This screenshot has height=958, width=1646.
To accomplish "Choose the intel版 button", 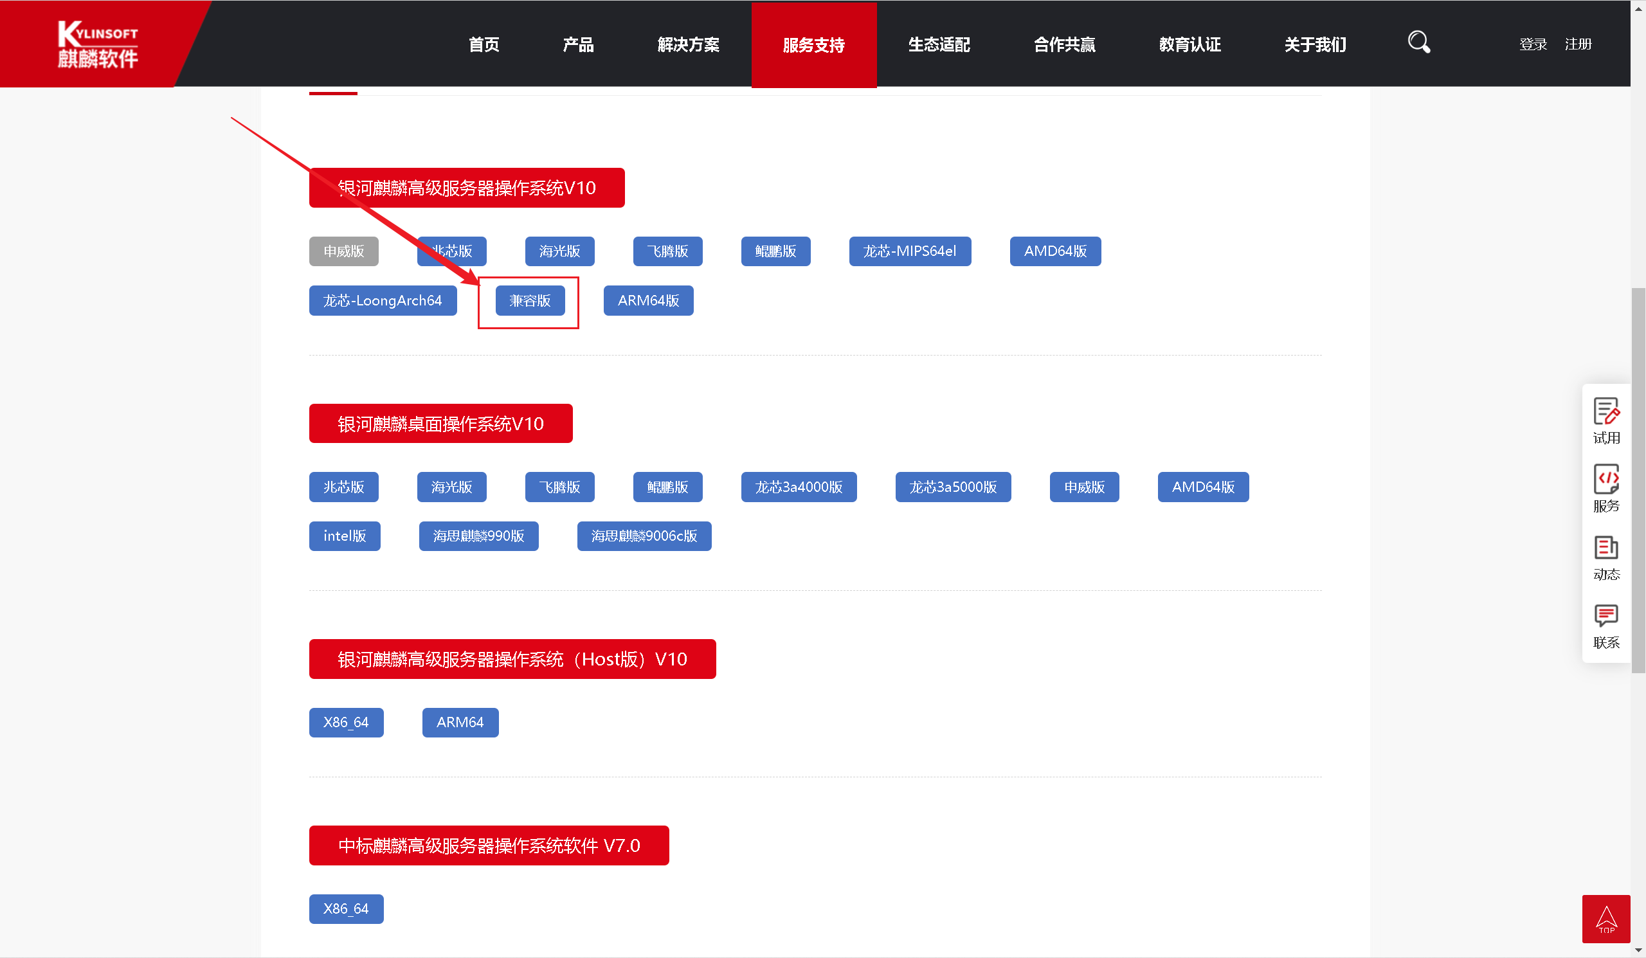I will [345, 536].
